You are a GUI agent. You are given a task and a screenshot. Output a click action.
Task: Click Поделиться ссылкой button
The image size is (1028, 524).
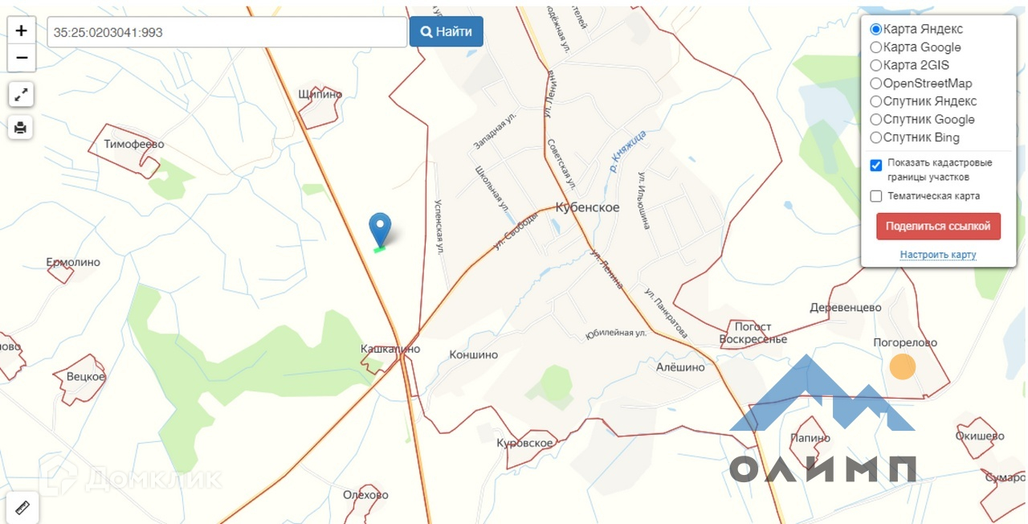938,227
